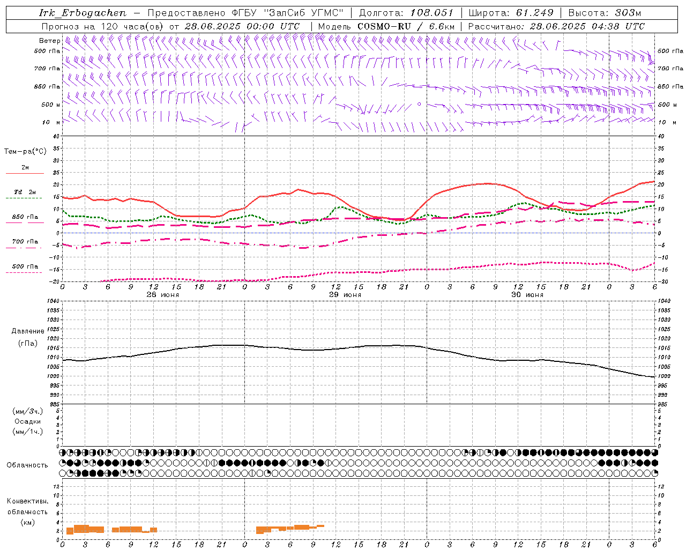Click the 'Долгота: 108.051' value

406,13
